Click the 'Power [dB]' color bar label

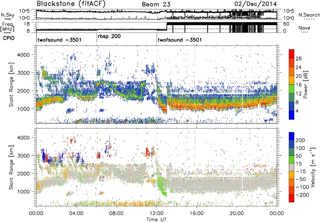tap(305, 85)
